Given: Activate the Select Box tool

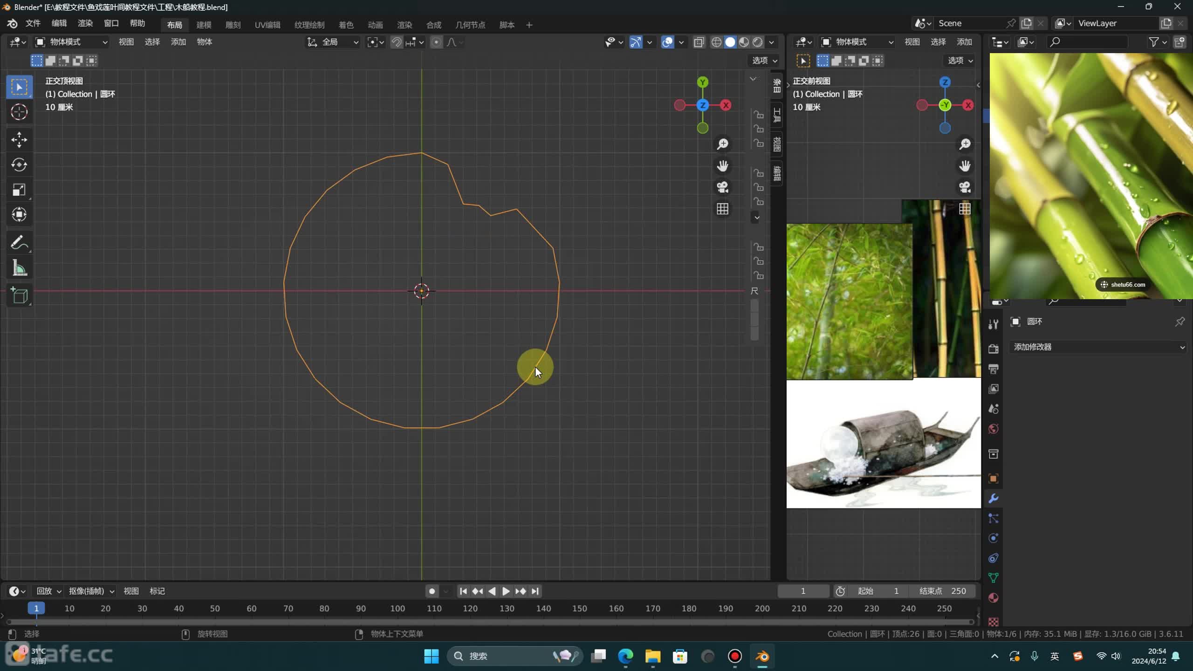Looking at the screenshot, I should click(x=19, y=87).
